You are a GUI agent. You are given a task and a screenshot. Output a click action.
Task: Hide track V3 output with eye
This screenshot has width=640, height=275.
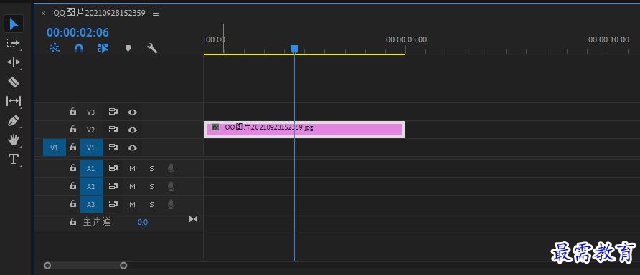132,112
